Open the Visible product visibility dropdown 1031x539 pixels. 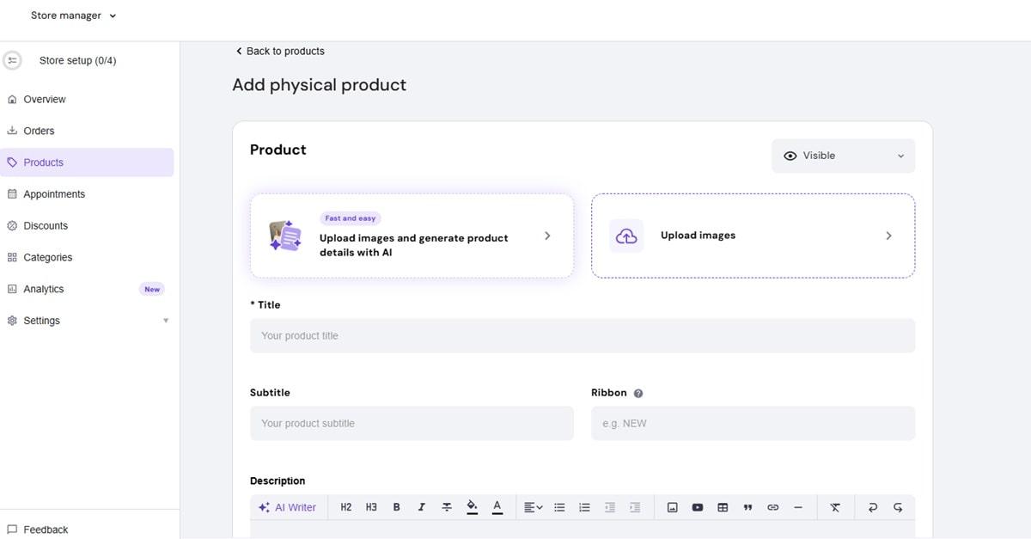coord(843,156)
